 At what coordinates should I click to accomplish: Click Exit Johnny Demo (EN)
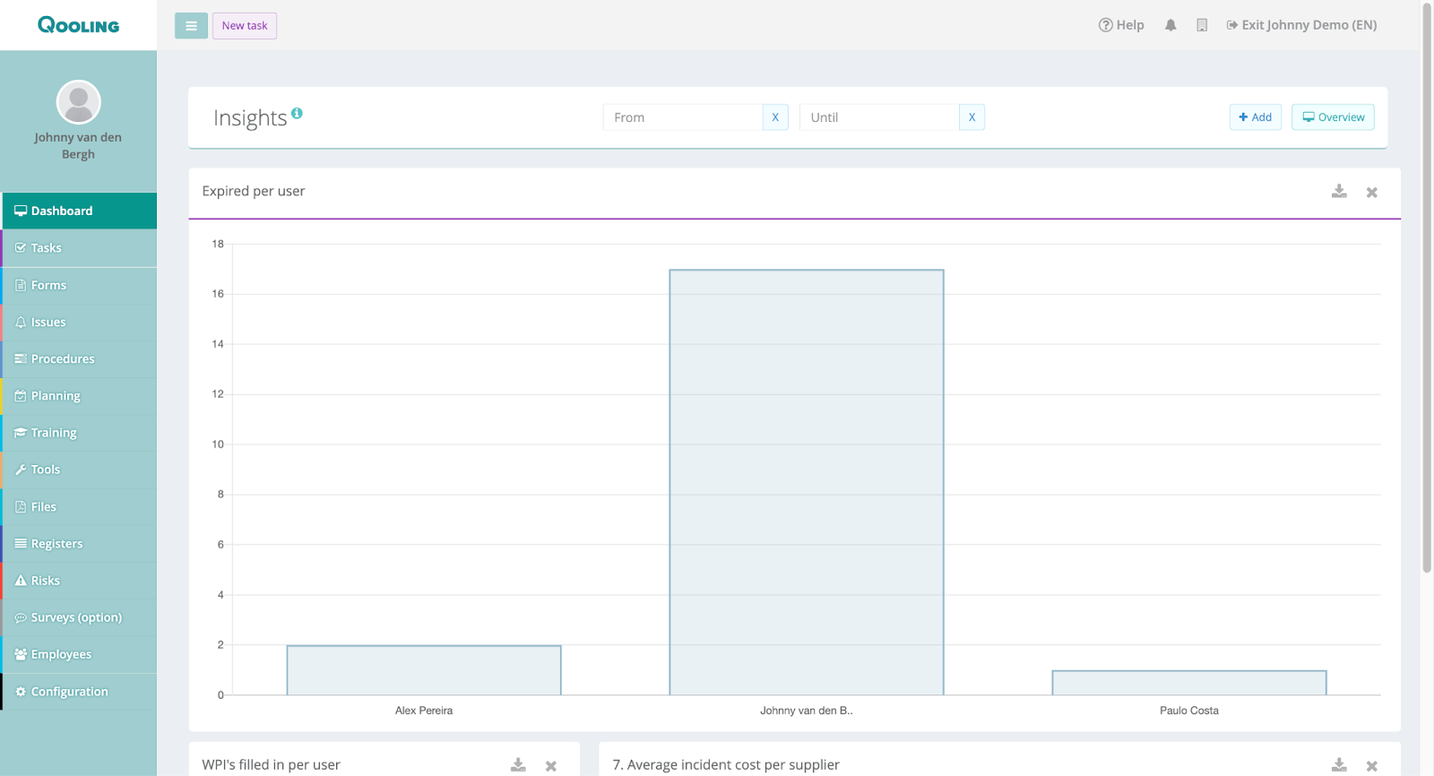(1301, 25)
